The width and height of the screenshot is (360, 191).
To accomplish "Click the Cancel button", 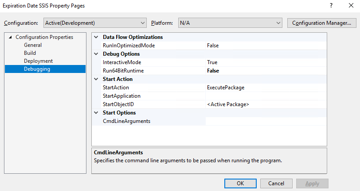I will pos(276,183).
